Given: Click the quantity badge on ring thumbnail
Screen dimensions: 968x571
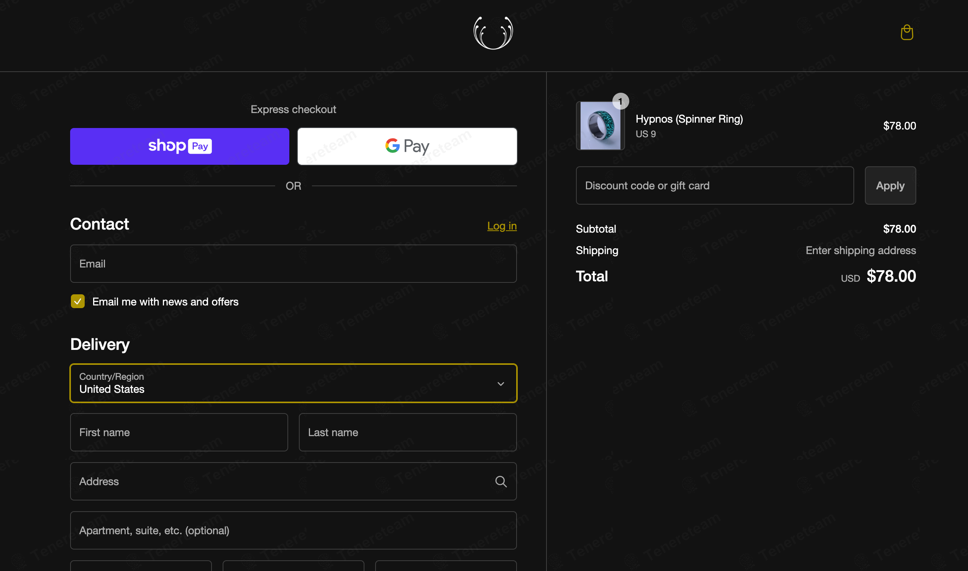Looking at the screenshot, I should point(620,101).
